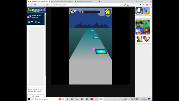179x101 pixels.
Task: Click the song progress bar in the game
Action: 90,12
